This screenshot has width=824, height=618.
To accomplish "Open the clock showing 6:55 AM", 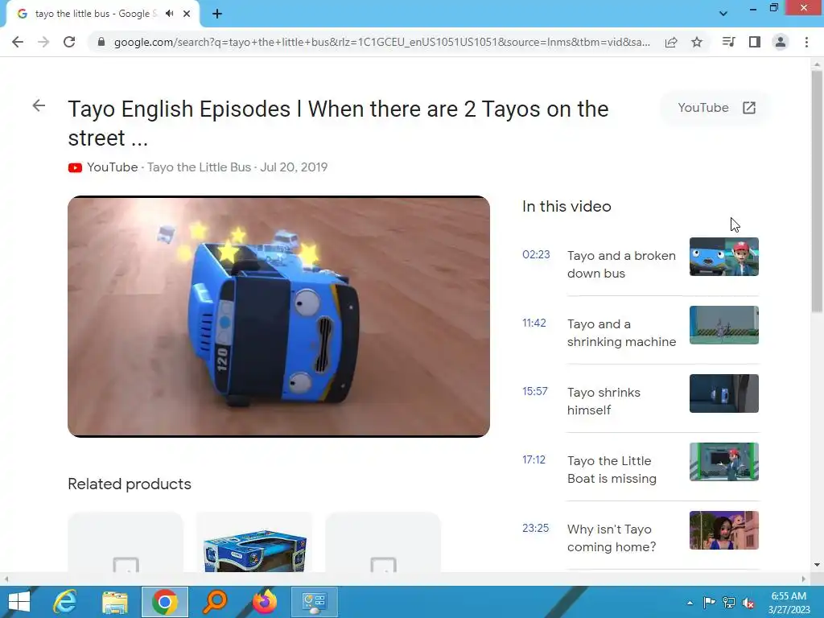I will click(x=789, y=603).
